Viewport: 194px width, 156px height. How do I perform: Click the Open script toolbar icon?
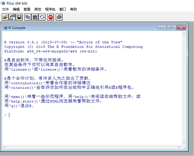5,17
